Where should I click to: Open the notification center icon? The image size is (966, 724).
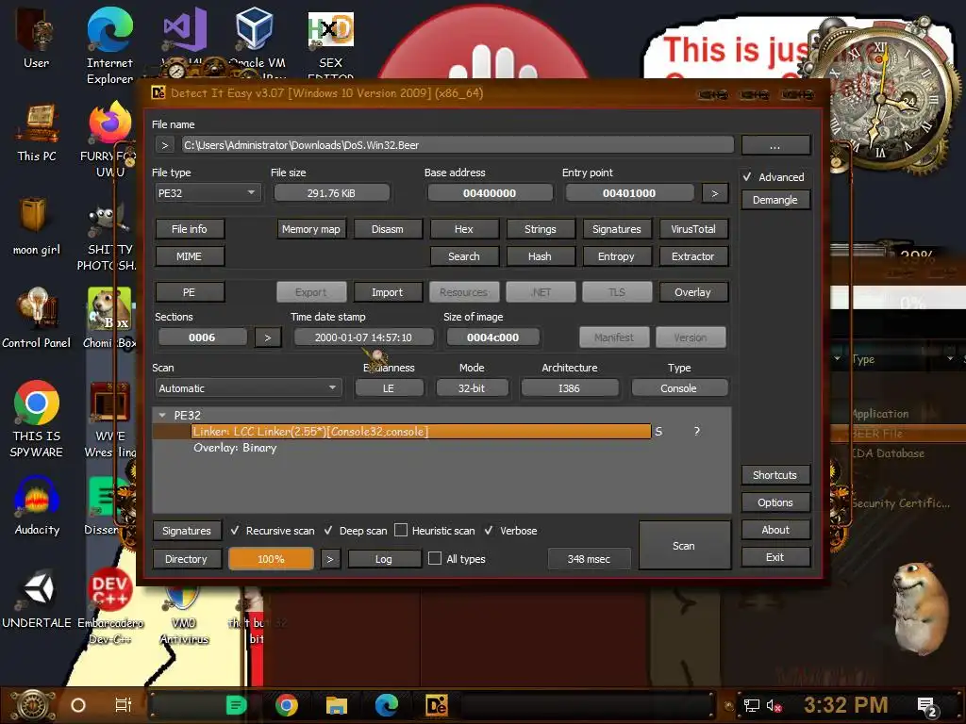coord(926,706)
